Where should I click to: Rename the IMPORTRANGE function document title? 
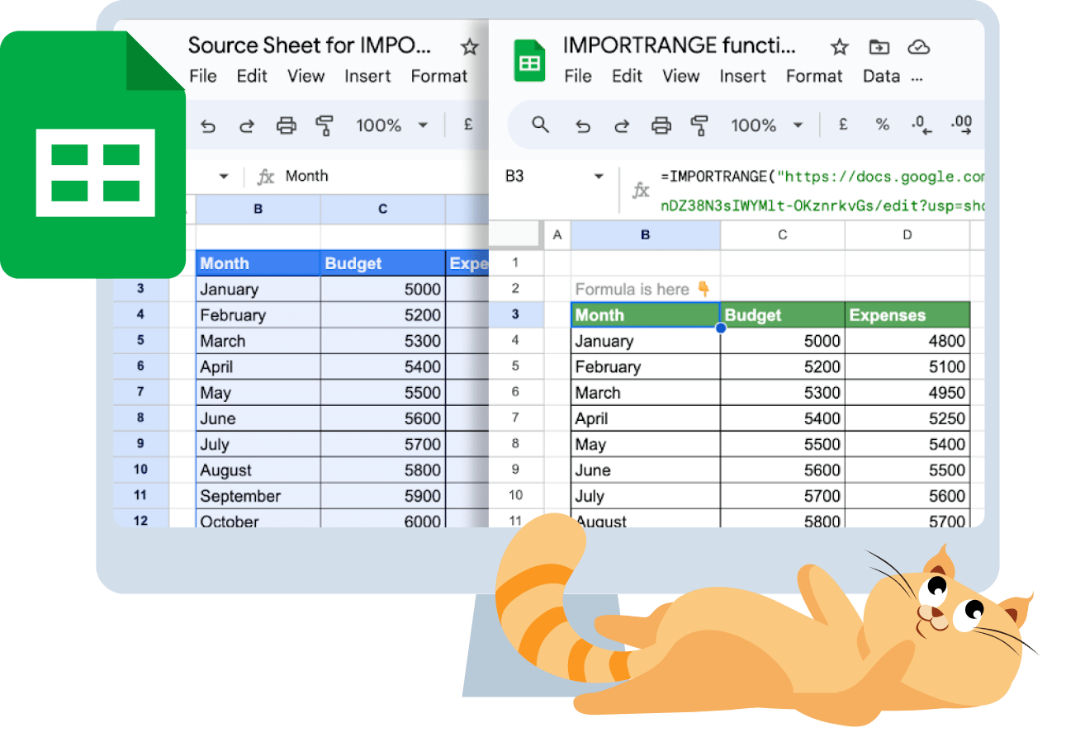click(679, 45)
